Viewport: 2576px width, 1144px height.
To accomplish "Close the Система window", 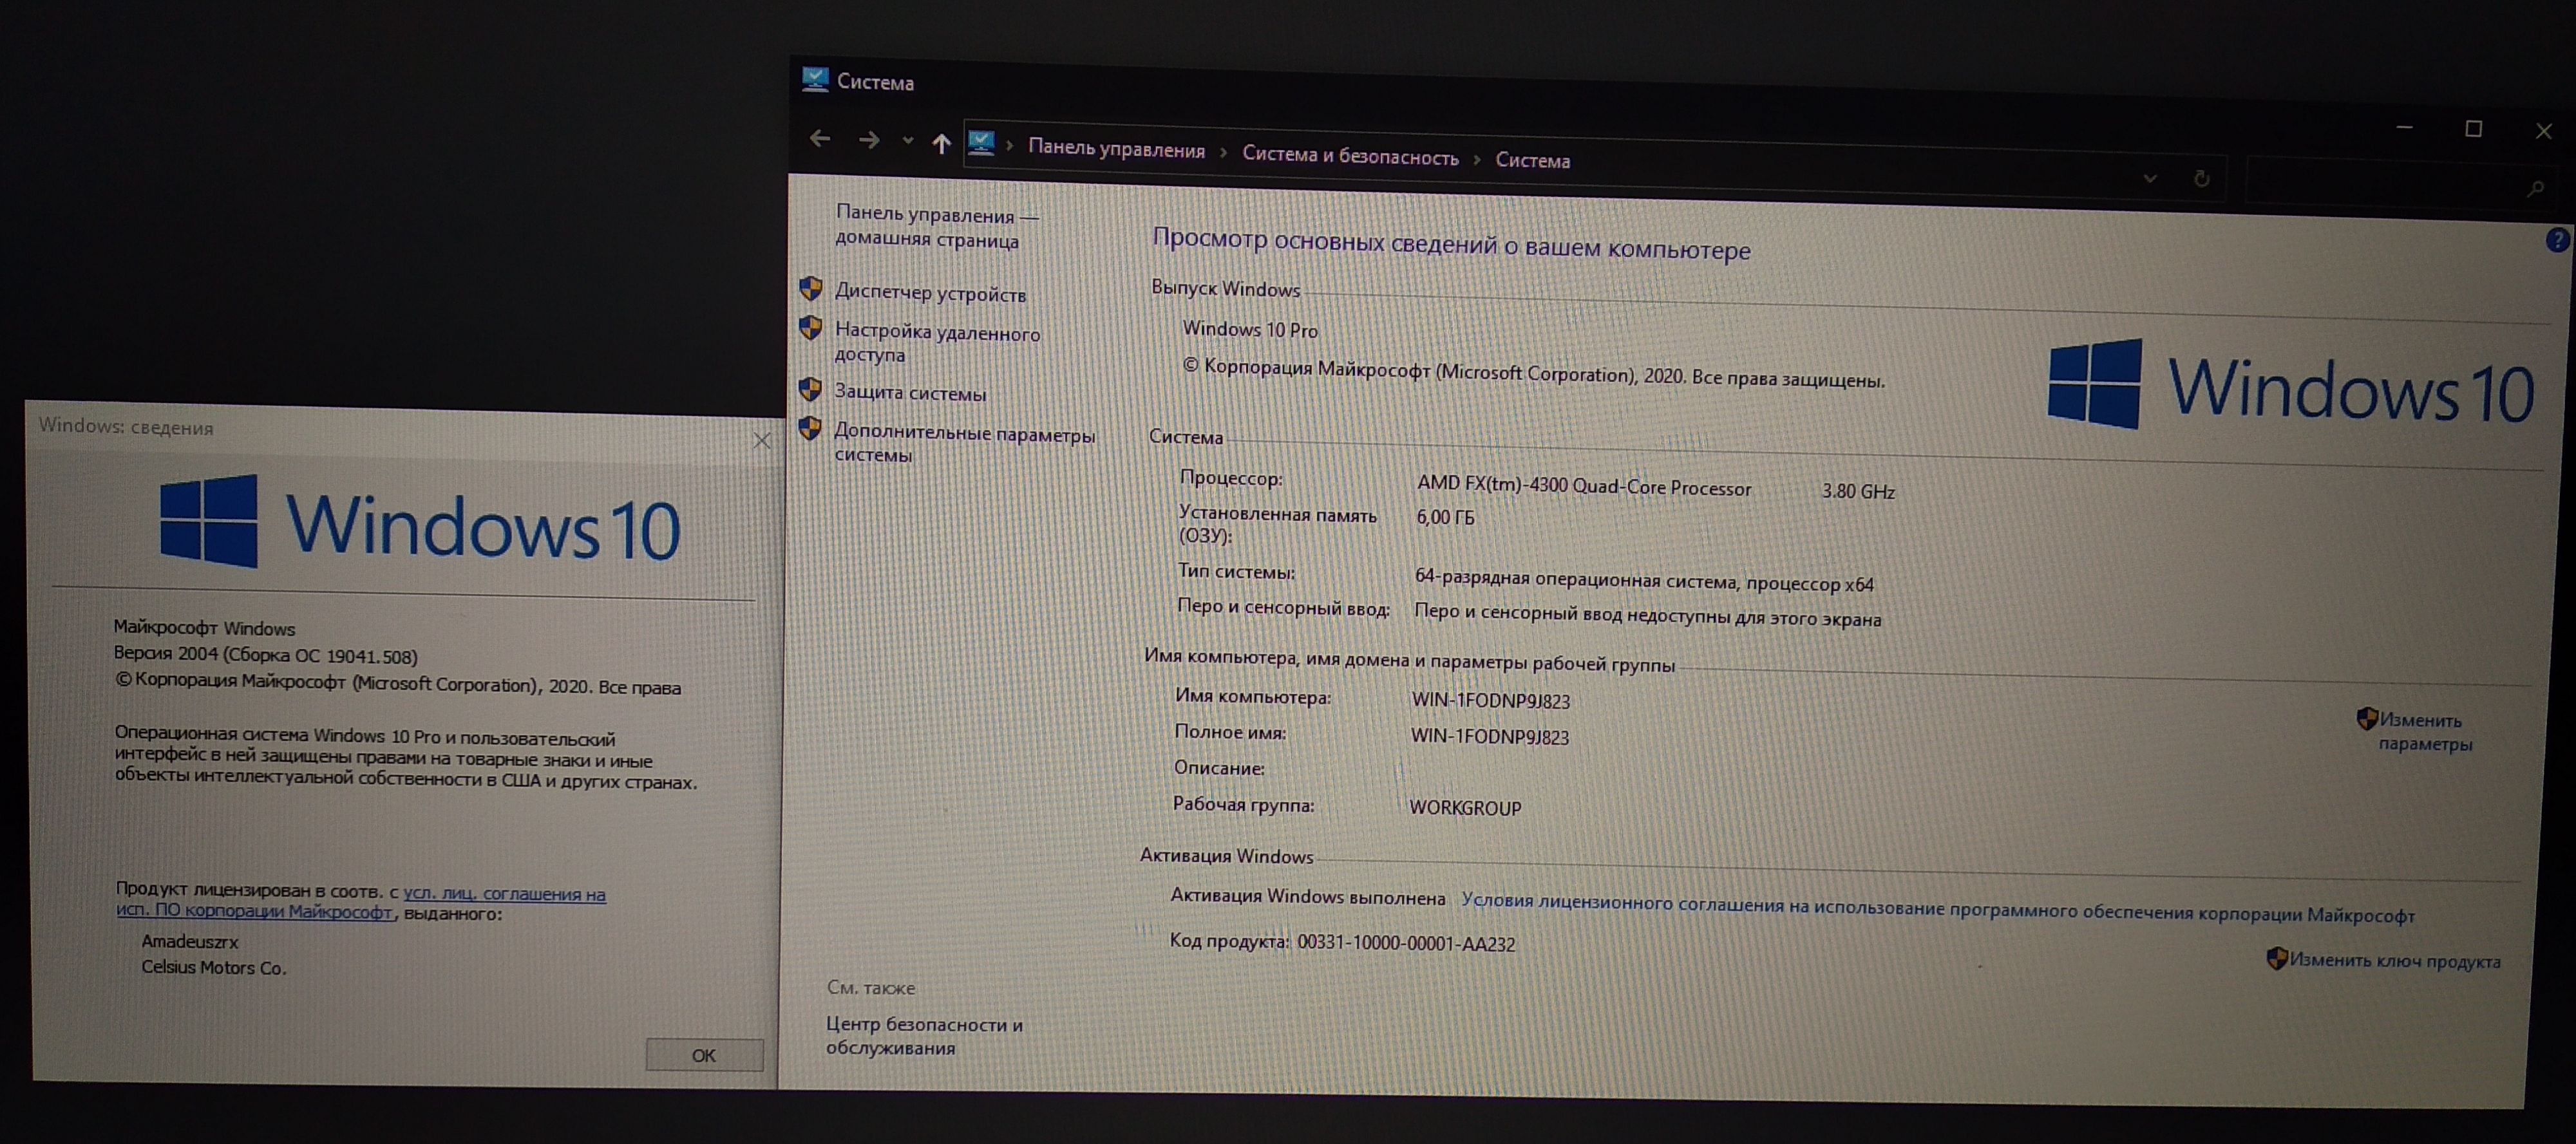I will (2544, 131).
